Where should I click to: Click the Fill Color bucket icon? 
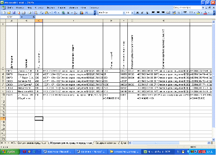click(198, 13)
